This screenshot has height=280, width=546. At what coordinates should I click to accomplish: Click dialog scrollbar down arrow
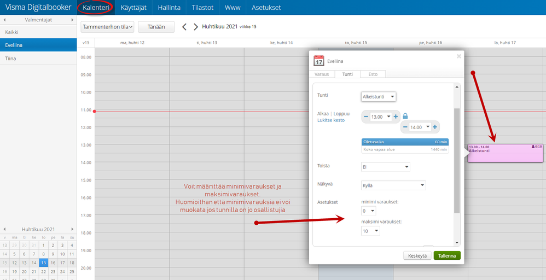point(457,243)
